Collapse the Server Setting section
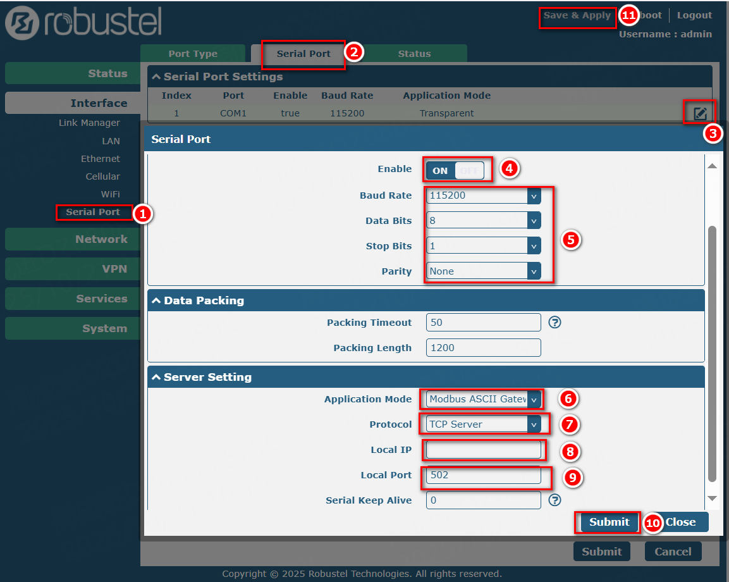 [x=156, y=378]
